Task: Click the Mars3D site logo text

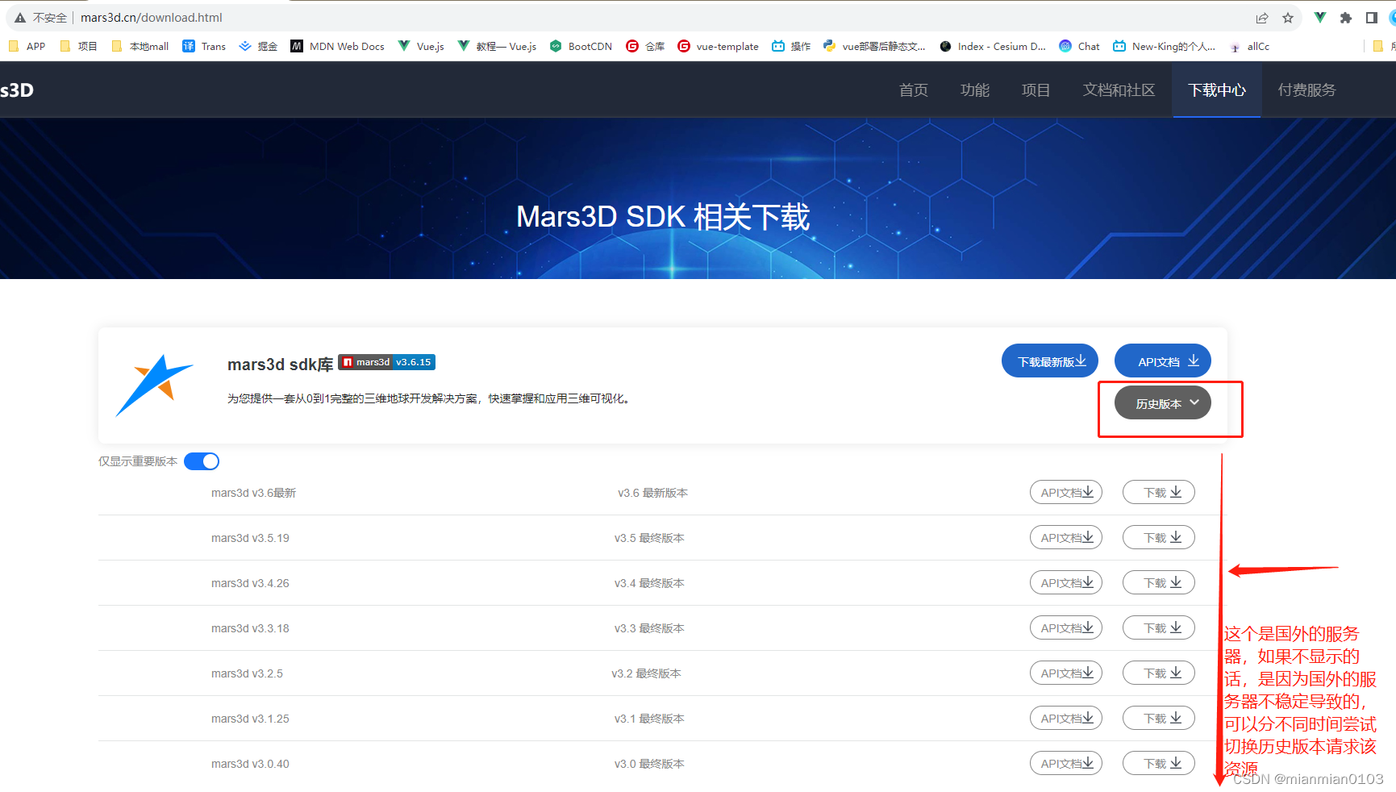Action: tap(16, 90)
